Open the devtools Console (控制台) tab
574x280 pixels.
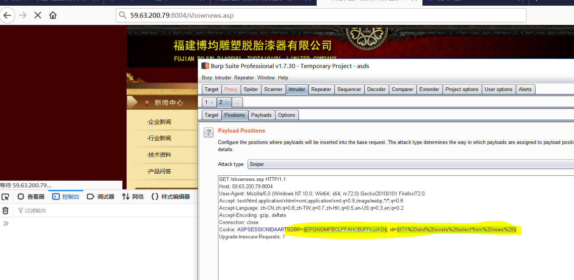(x=66, y=196)
